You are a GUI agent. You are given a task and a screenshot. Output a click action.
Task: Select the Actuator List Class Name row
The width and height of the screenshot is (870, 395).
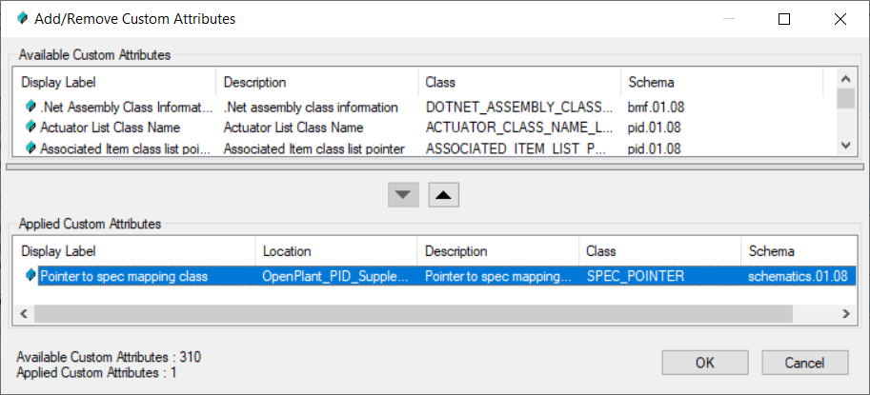426,128
